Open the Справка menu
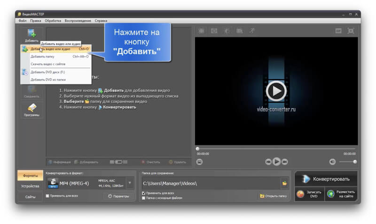 click(101, 21)
